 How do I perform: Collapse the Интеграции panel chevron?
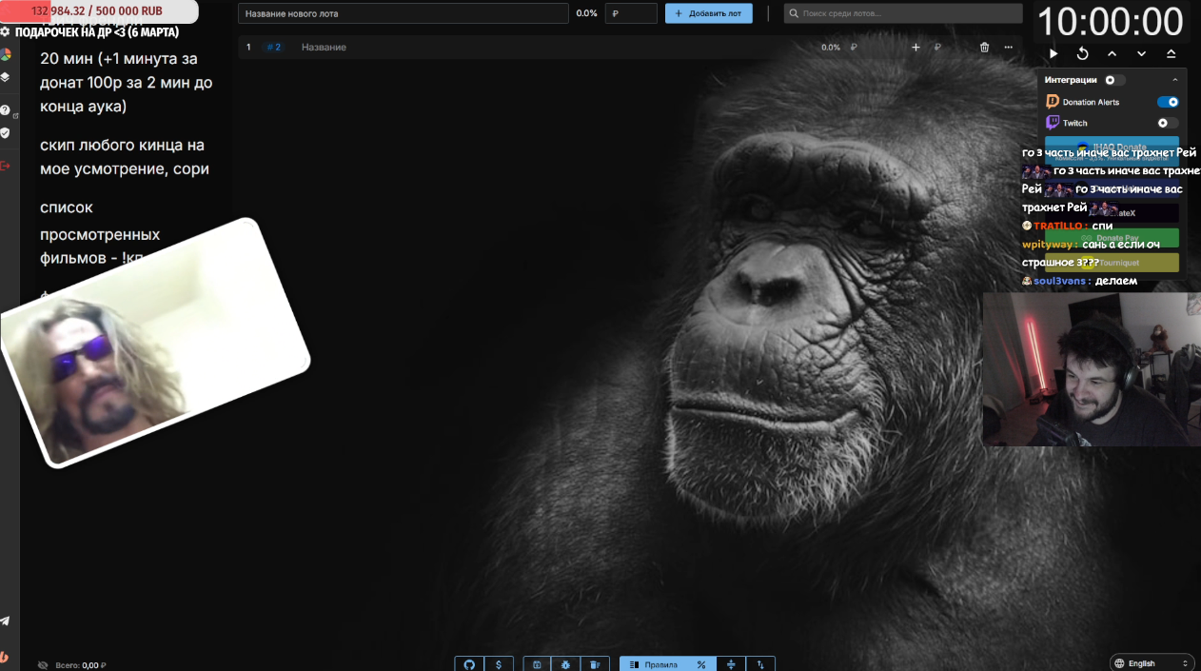(1174, 80)
